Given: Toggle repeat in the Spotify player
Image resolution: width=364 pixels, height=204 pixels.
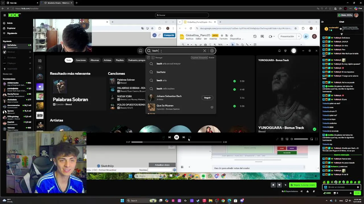Looking at the screenshot, I should click(190, 137).
